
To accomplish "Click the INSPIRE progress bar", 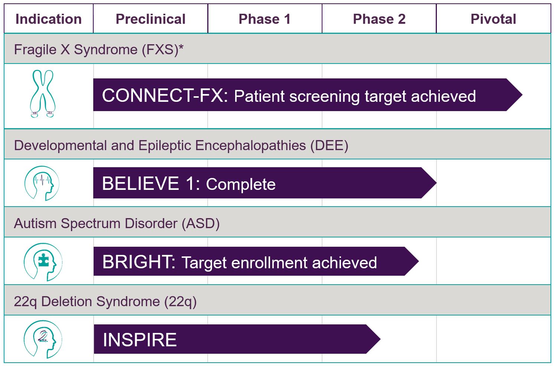I will point(237,339).
